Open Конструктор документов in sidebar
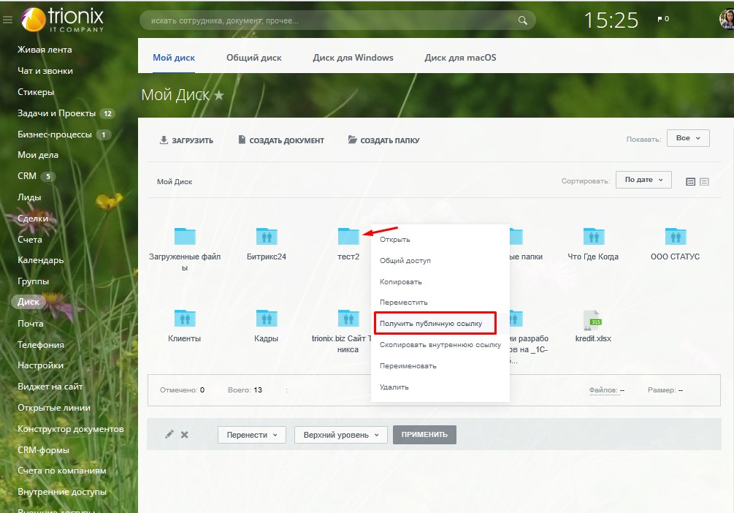The height and width of the screenshot is (513, 734). point(71,429)
